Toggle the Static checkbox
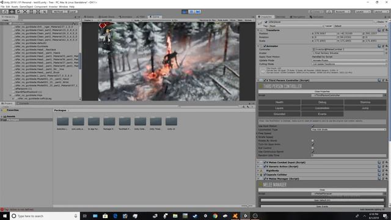 376,22
